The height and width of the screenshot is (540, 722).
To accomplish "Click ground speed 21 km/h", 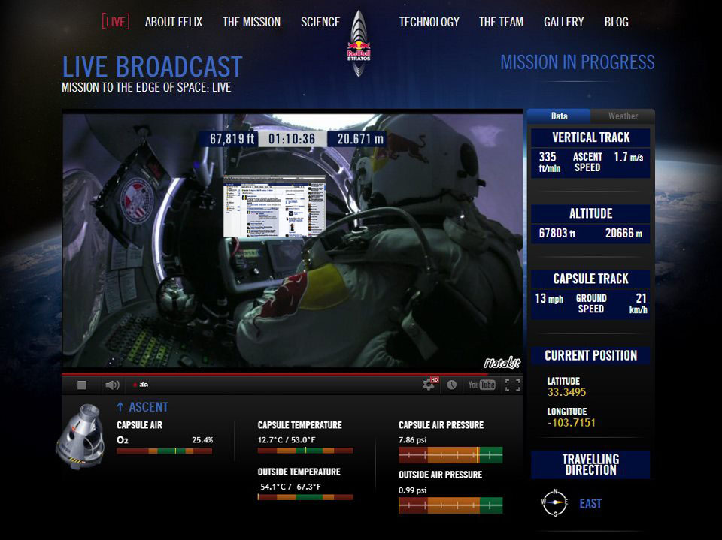I will click(x=639, y=303).
